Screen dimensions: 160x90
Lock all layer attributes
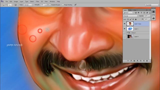(x=136, y=19)
